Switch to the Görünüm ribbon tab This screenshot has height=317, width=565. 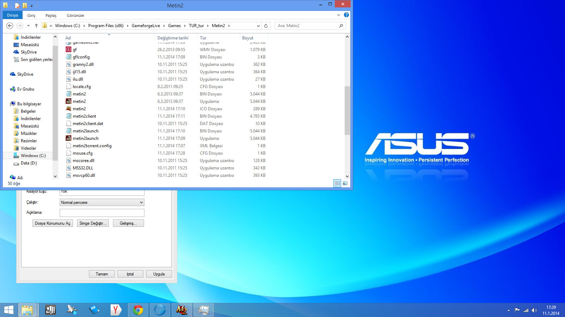(75, 15)
